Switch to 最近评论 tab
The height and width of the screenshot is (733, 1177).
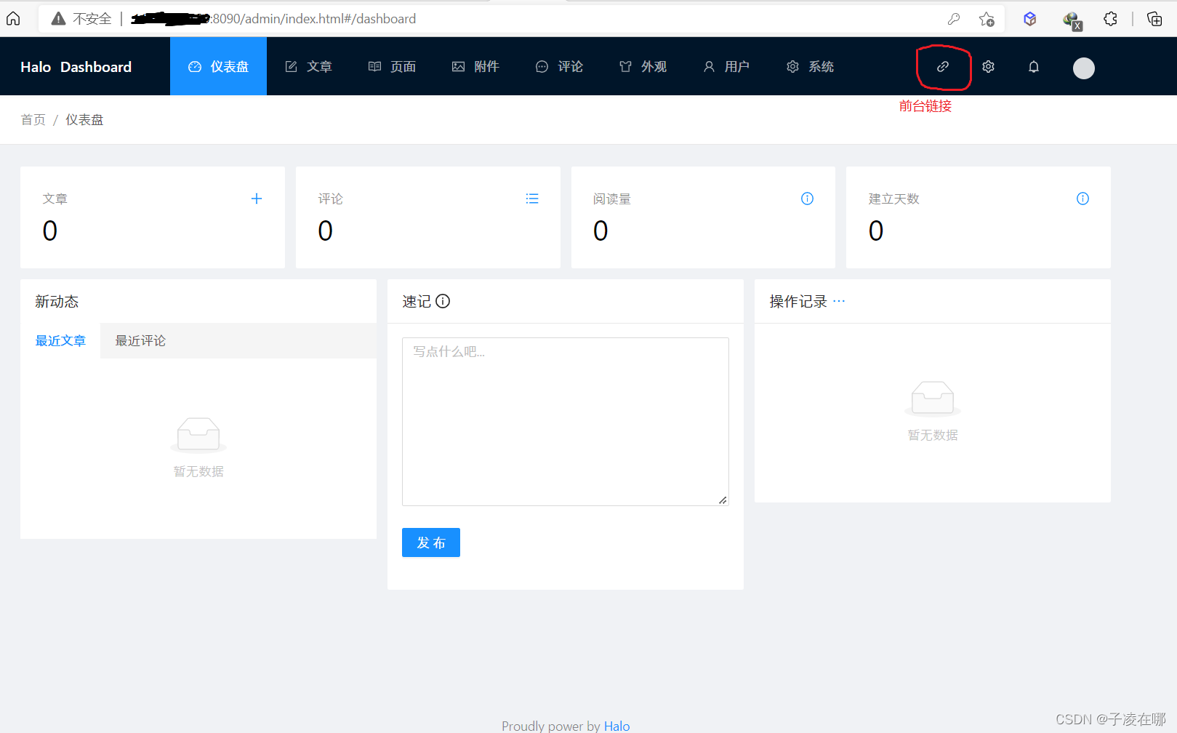pyautogui.click(x=140, y=340)
